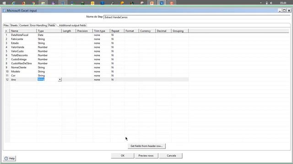
Task: Click the orange P taskbar icon
Action: click(152, 3)
